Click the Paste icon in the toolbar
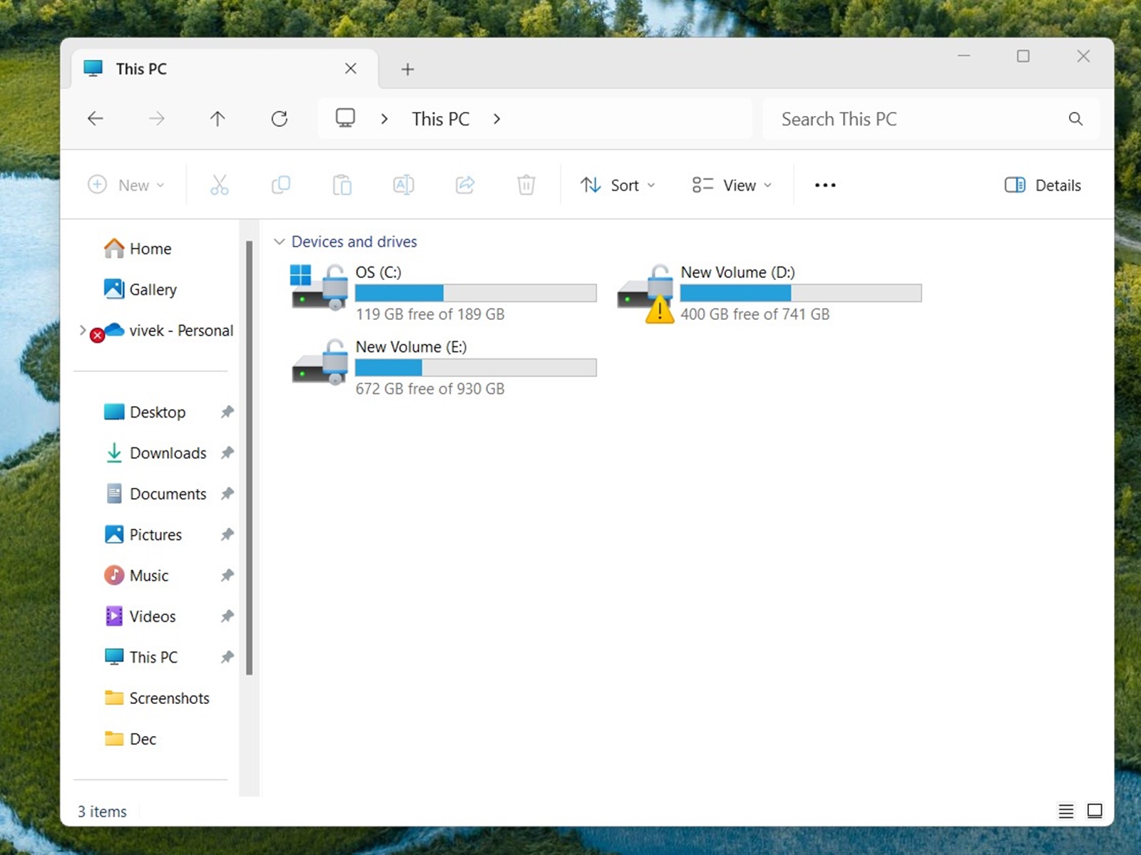This screenshot has height=855, width=1141. (x=342, y=185)
